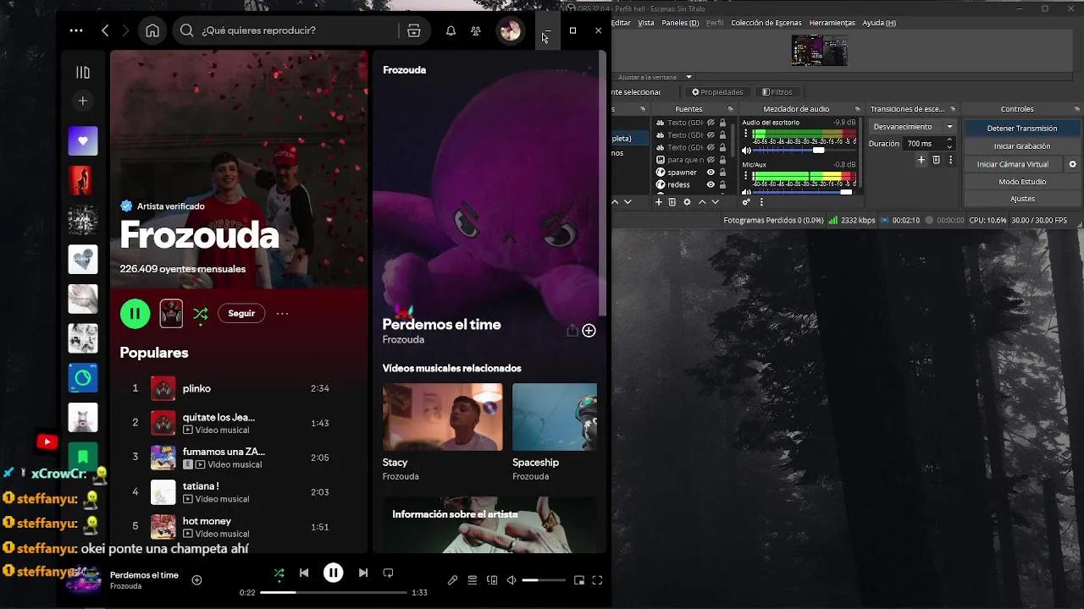Pause the artist with the big green button
1084x609 pixels.
click(x=135, y=313)
